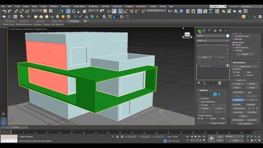Image resolution: width=263 pixels, height=148 pixels.
Task: Enable the By Angle checkbox
Action: (200, 105)
